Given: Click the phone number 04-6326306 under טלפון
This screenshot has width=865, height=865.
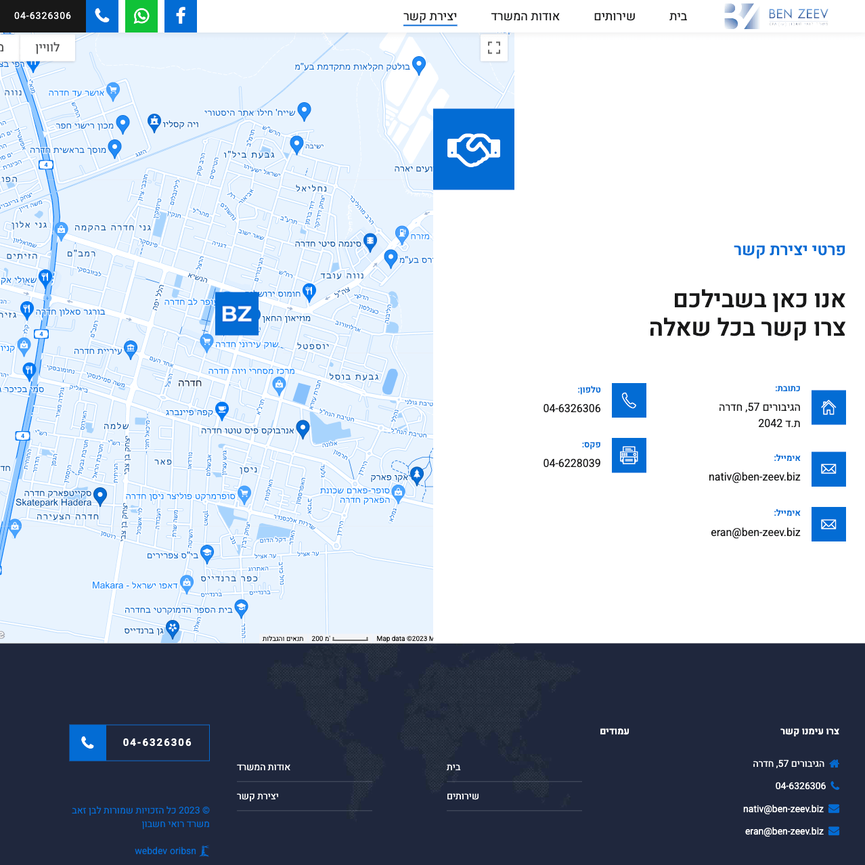Looking at the screenshot, I should click(572, 409).
